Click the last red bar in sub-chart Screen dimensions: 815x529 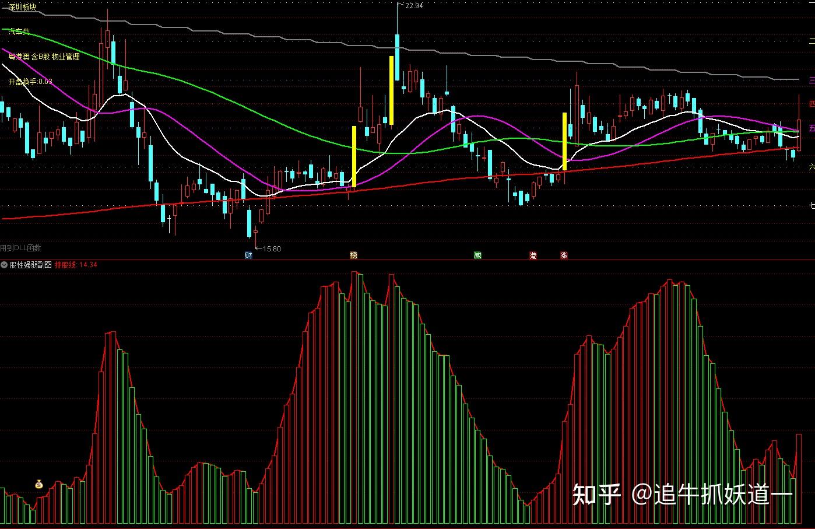tap(799, 478)
